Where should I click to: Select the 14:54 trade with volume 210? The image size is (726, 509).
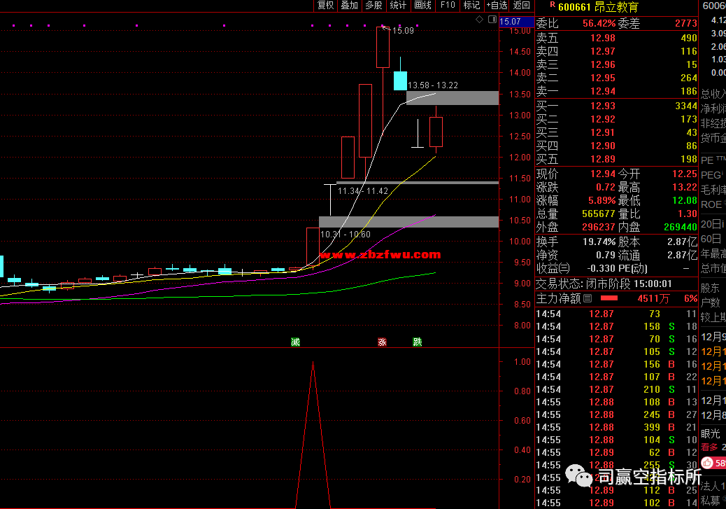pyautogui.click(x=616, y=389)
